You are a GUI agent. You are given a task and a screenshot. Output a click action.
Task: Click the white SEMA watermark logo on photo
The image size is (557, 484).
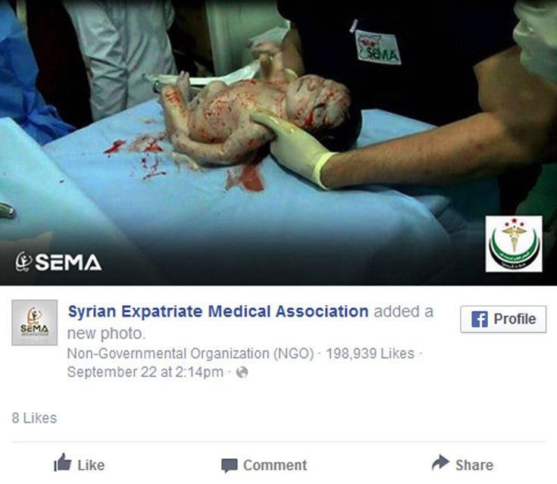pos(58,262)
